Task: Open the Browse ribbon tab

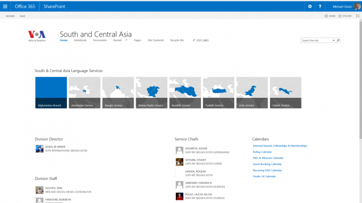Action: click(10, 16)
